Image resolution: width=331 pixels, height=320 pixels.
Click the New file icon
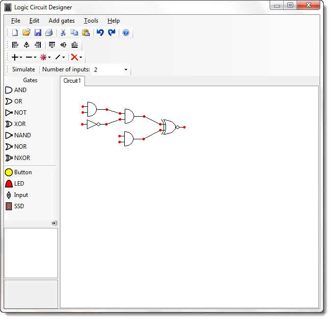click(x=15, y=32)
